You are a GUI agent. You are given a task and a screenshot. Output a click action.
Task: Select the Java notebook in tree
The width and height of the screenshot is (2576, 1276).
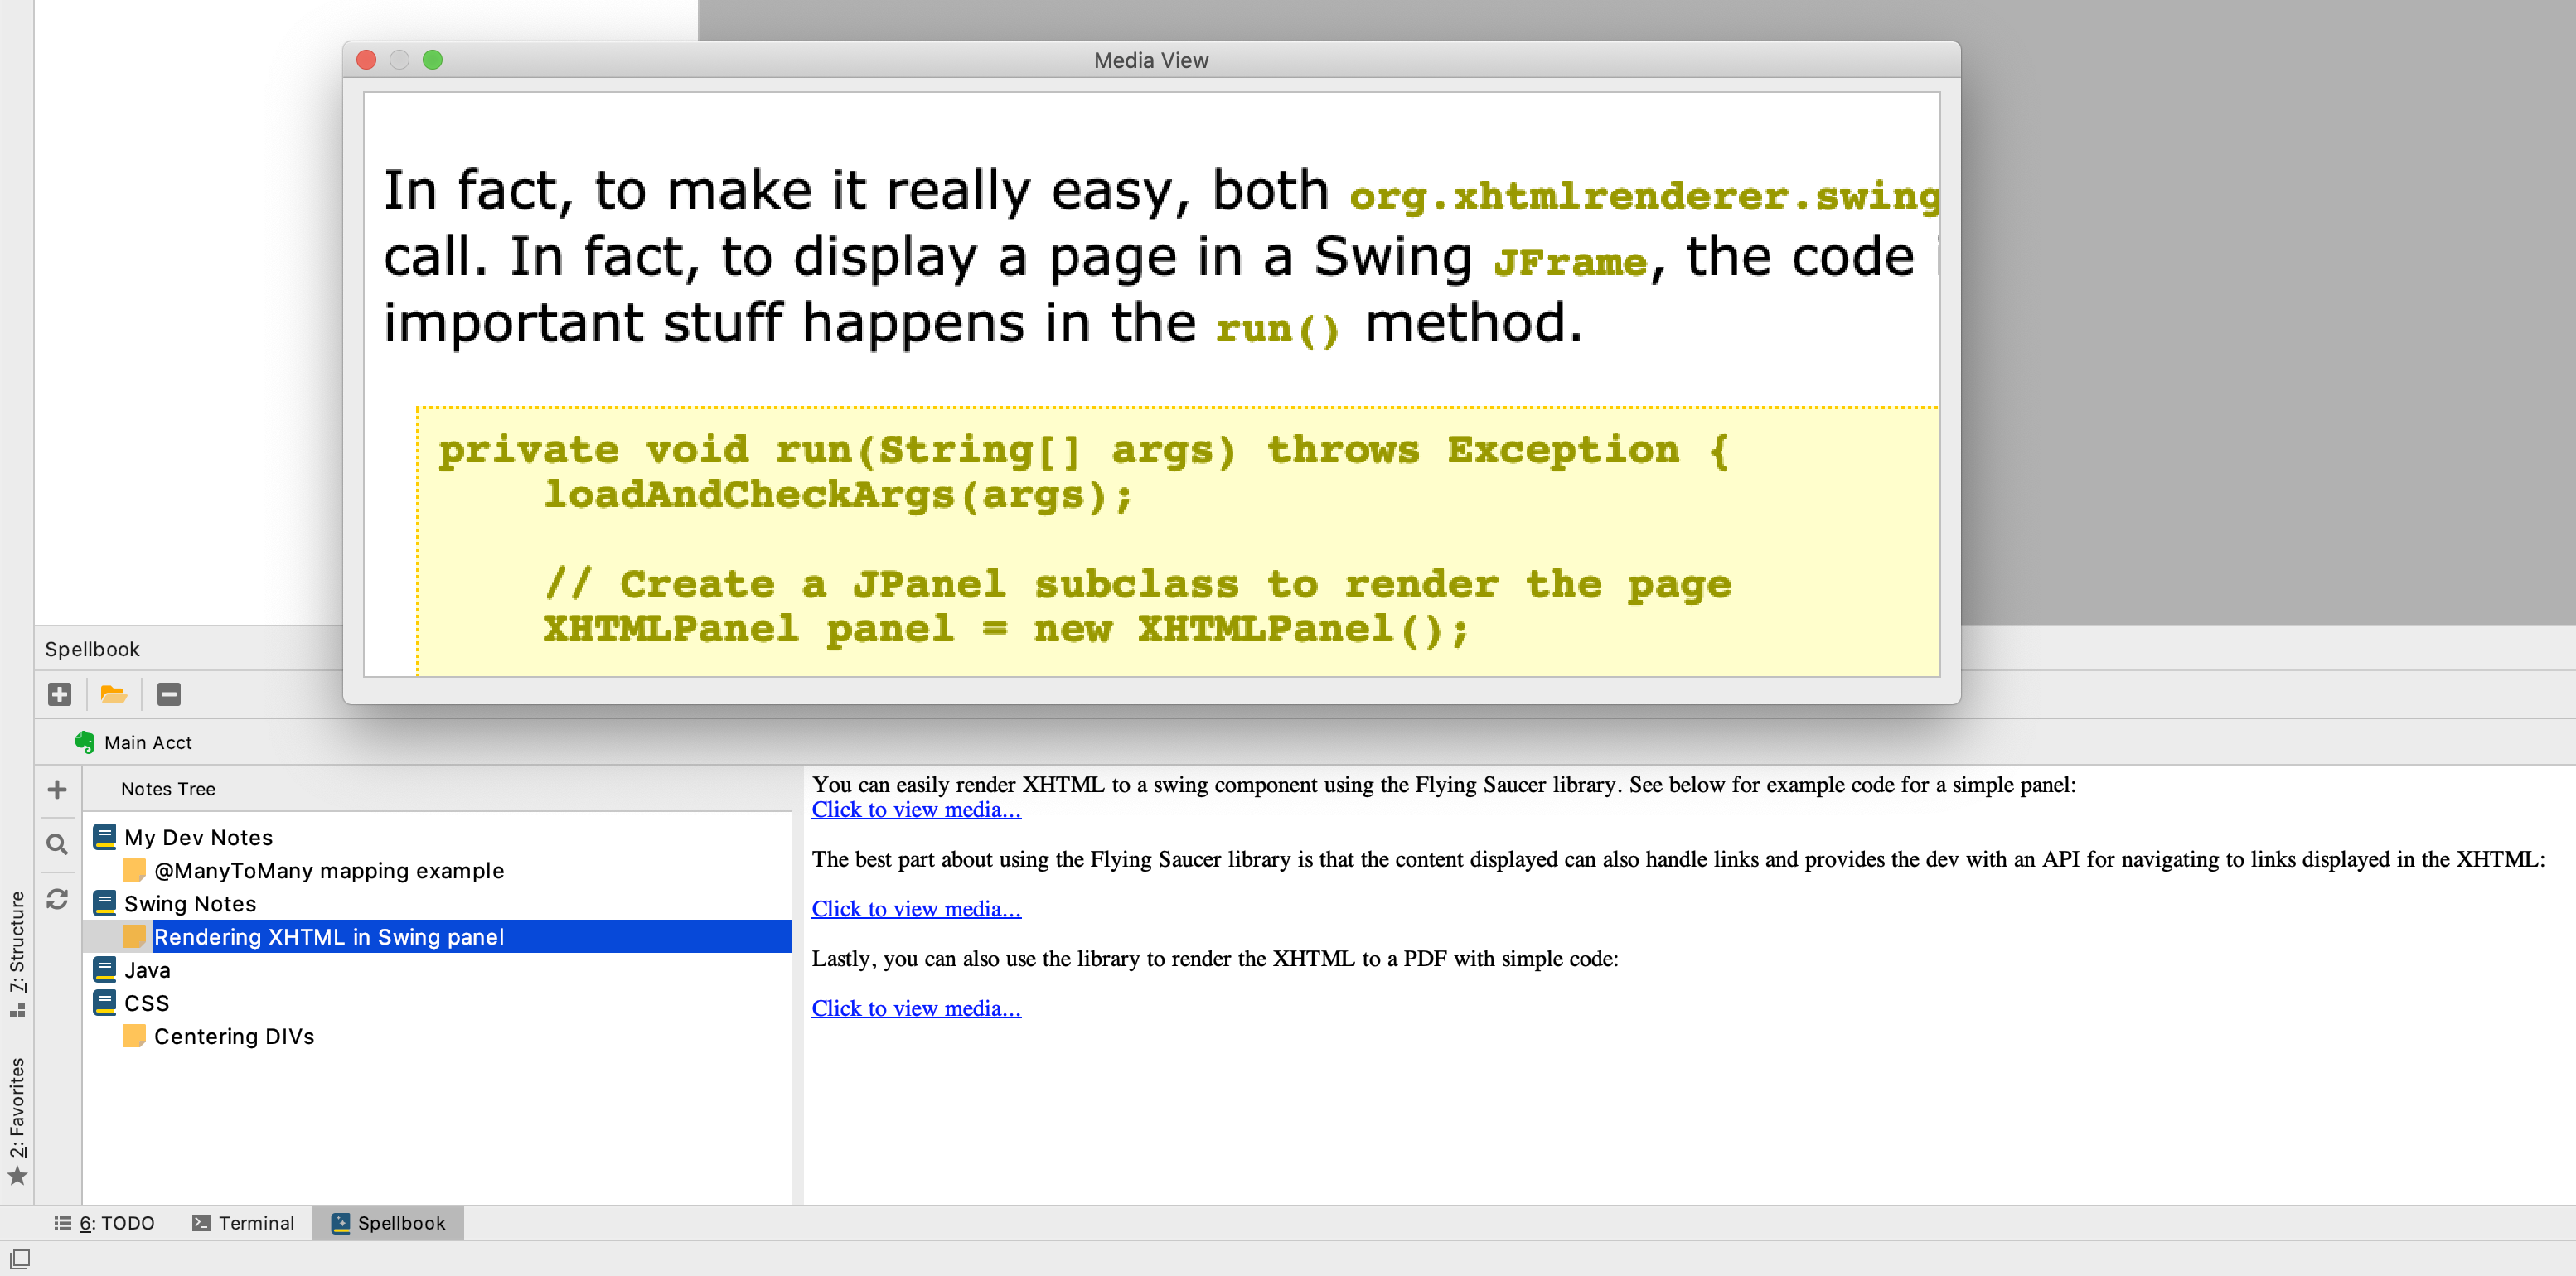(147, 969)
